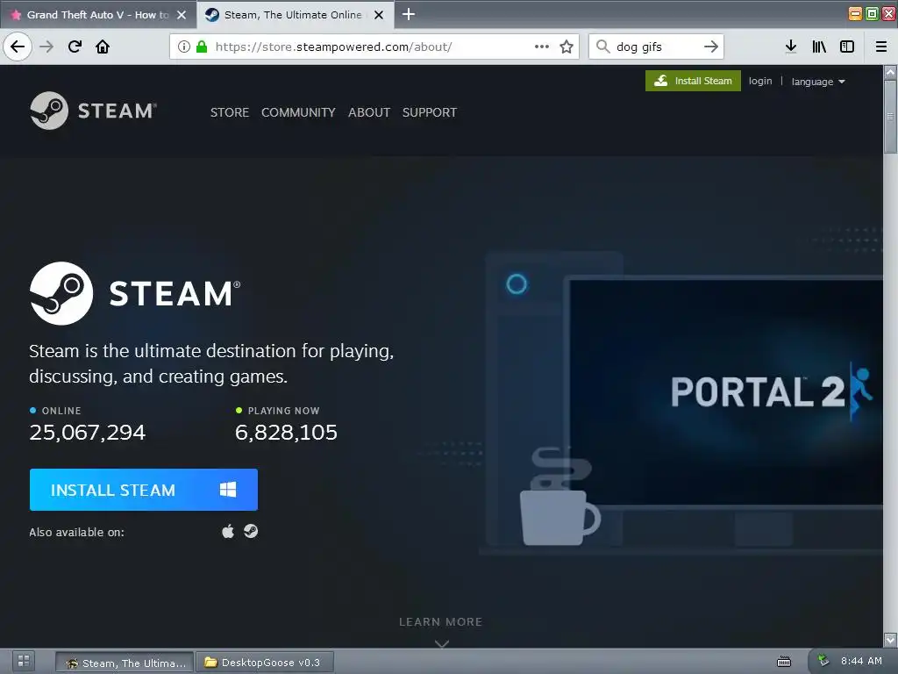Click the keyboard icon in system tray
Screen dimensions: 898x674
click(783, 662)
